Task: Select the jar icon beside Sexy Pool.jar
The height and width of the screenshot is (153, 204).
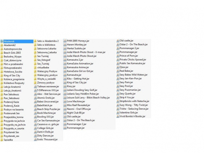Action: click(x=118, y=86)
